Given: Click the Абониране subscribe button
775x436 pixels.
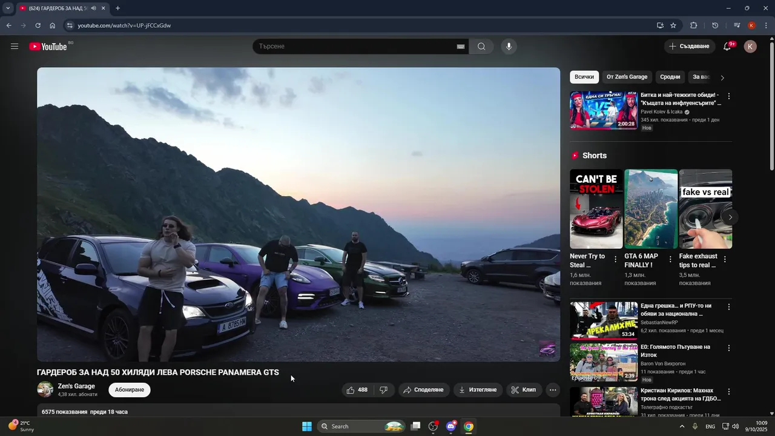Looking at the screenshot, I should tap(130, 390).
